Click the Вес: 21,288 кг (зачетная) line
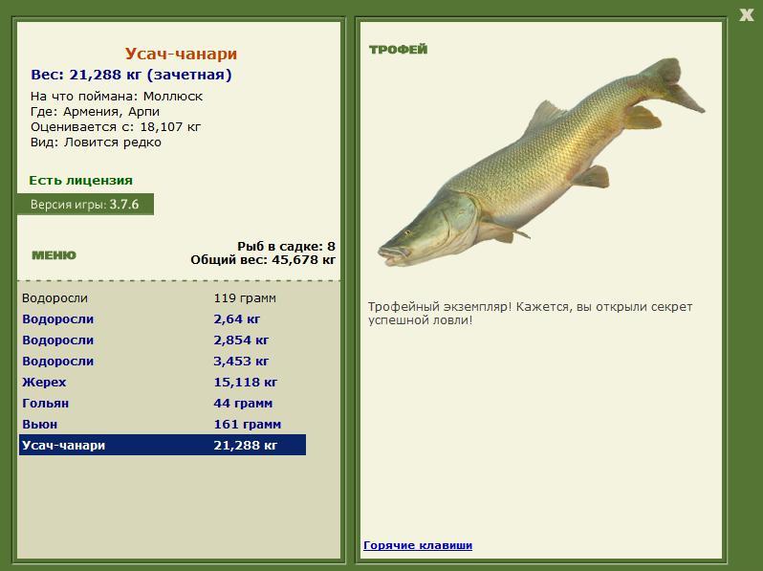 point(131,75)
